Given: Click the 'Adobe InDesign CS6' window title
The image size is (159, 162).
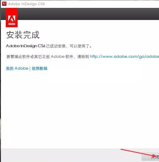Looking at the screenshot, I should coord(26,4).
